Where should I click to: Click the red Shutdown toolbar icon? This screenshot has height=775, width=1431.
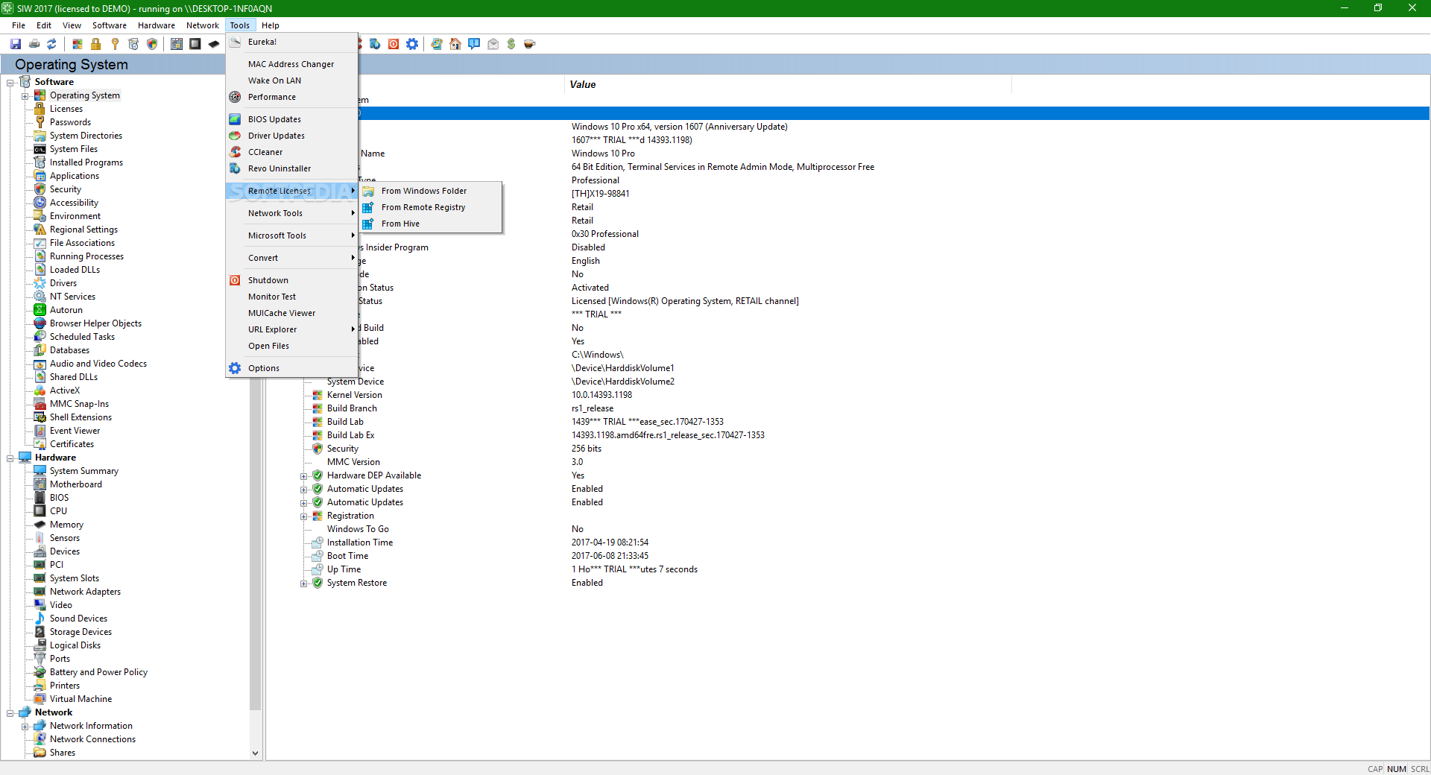(394, 44)
